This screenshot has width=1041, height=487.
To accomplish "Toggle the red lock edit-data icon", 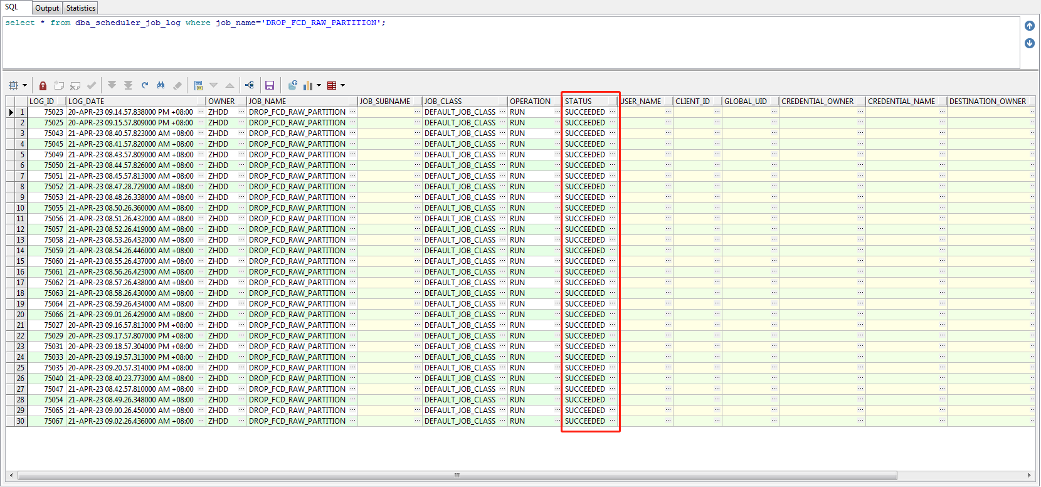I will point(43,85).
